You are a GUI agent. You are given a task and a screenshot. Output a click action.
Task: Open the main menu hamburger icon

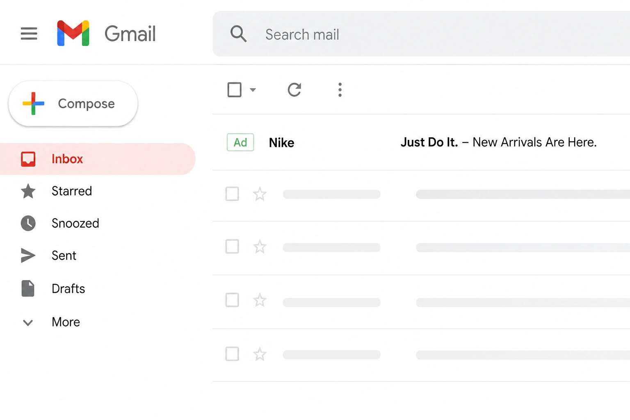coord(29,34)
